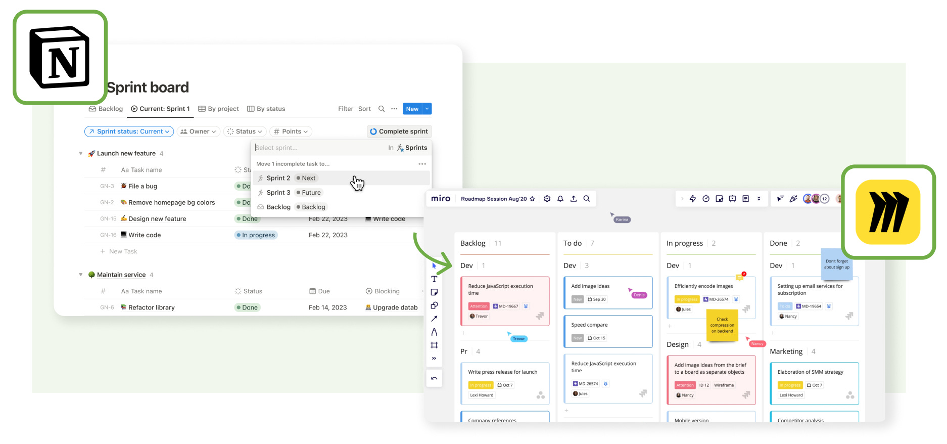Open the Miro notes panel icon
Viewport: 947px width, 444px height.
pos(745,199)
